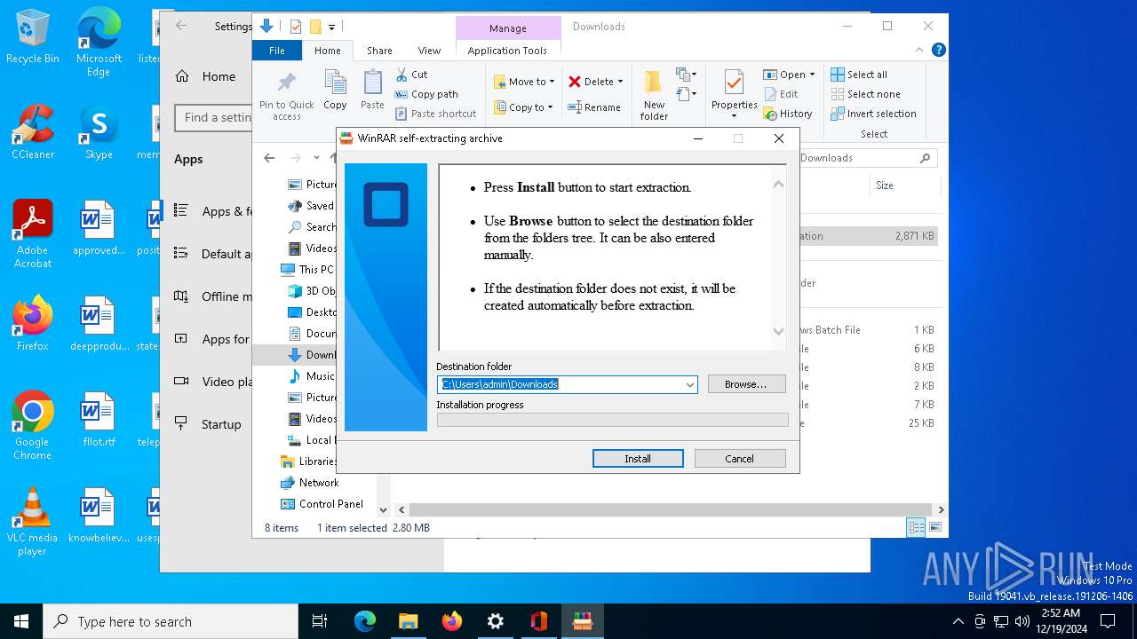Viewport: 1137px width, 639px height.
Task: Customize Quick Access Toolbar dropdown arrow
Action: [331, 28]
